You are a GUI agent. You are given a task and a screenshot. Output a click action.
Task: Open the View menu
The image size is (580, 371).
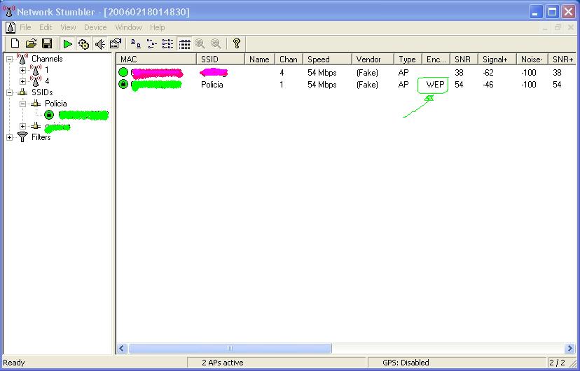coord(68,27)
